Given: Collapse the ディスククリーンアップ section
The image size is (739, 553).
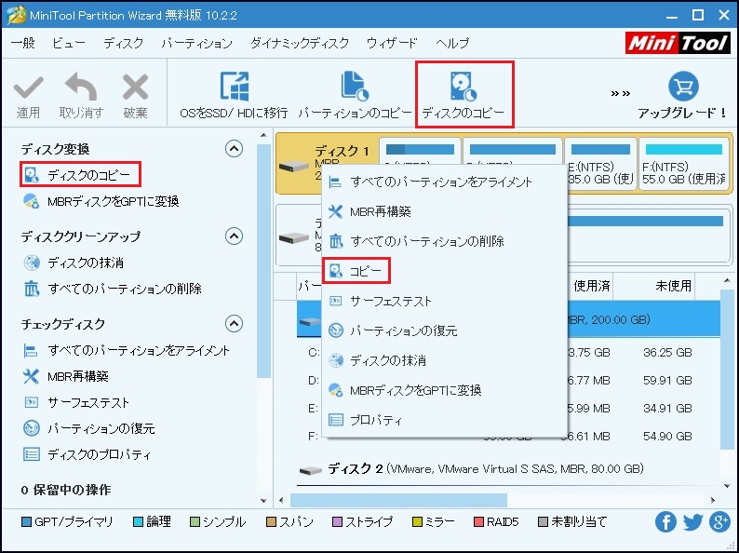Looking at the screenshot, I should (x=234, y=236).
